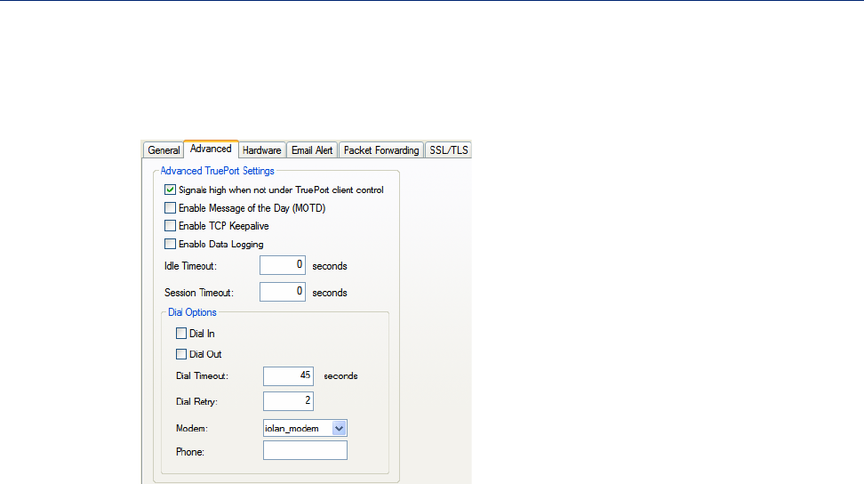Viewport: 864px width, 484px height.
Task: Switch to the SSL/TLS tab
Action: [x=449, y=150]
